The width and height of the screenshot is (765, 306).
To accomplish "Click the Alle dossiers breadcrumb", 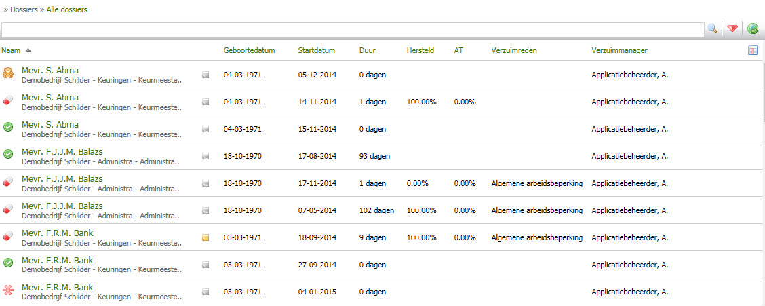I will [66, 9].
